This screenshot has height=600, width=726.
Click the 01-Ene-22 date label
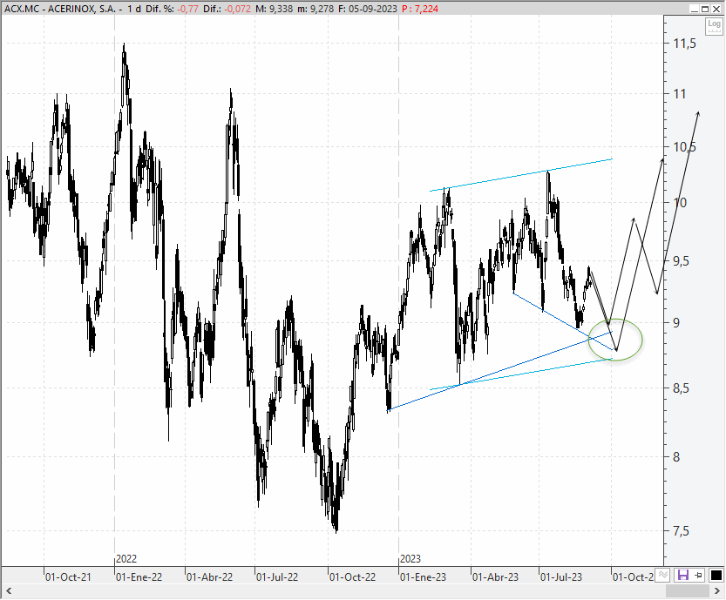click(x=139, y=577)
